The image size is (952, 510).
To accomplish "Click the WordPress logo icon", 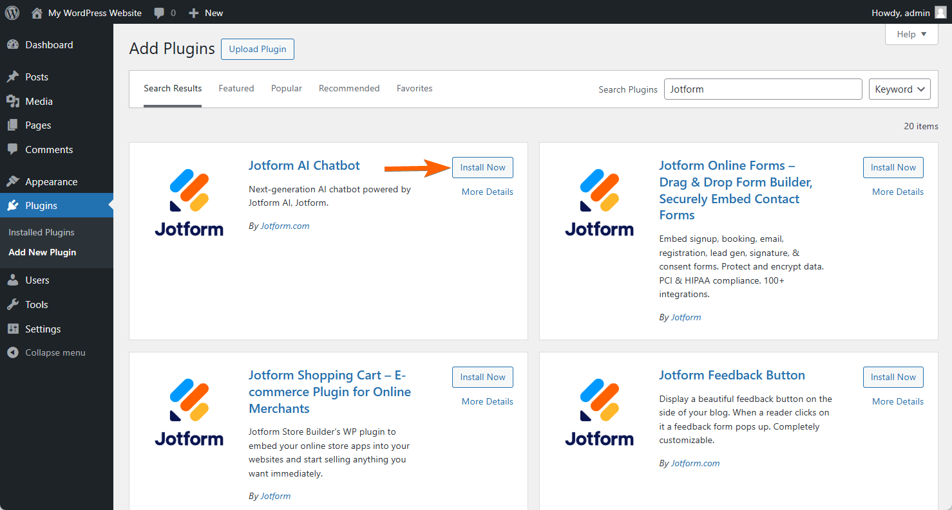I will pos(12,12).
